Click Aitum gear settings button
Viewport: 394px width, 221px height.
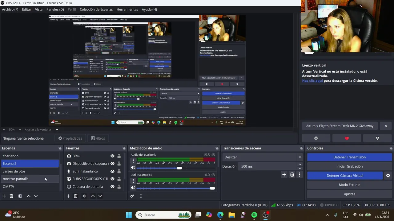pos(316,138)
